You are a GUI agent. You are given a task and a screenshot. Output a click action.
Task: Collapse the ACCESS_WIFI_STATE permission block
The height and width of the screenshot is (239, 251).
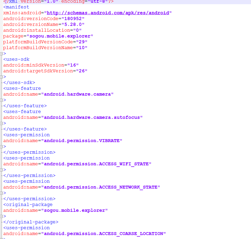tap(1, 170)
